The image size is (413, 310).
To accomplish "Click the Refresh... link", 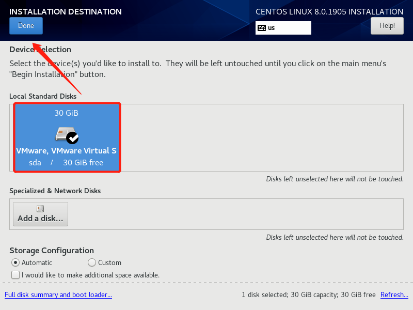I will point(394,295).
